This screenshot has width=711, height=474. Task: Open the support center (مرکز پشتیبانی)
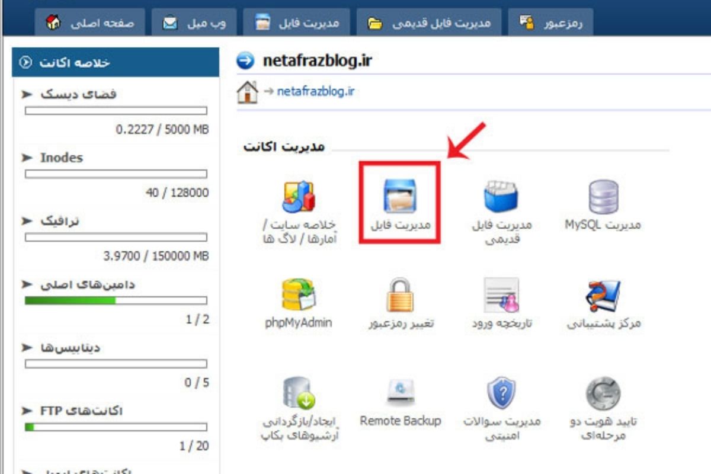(600, 294)
